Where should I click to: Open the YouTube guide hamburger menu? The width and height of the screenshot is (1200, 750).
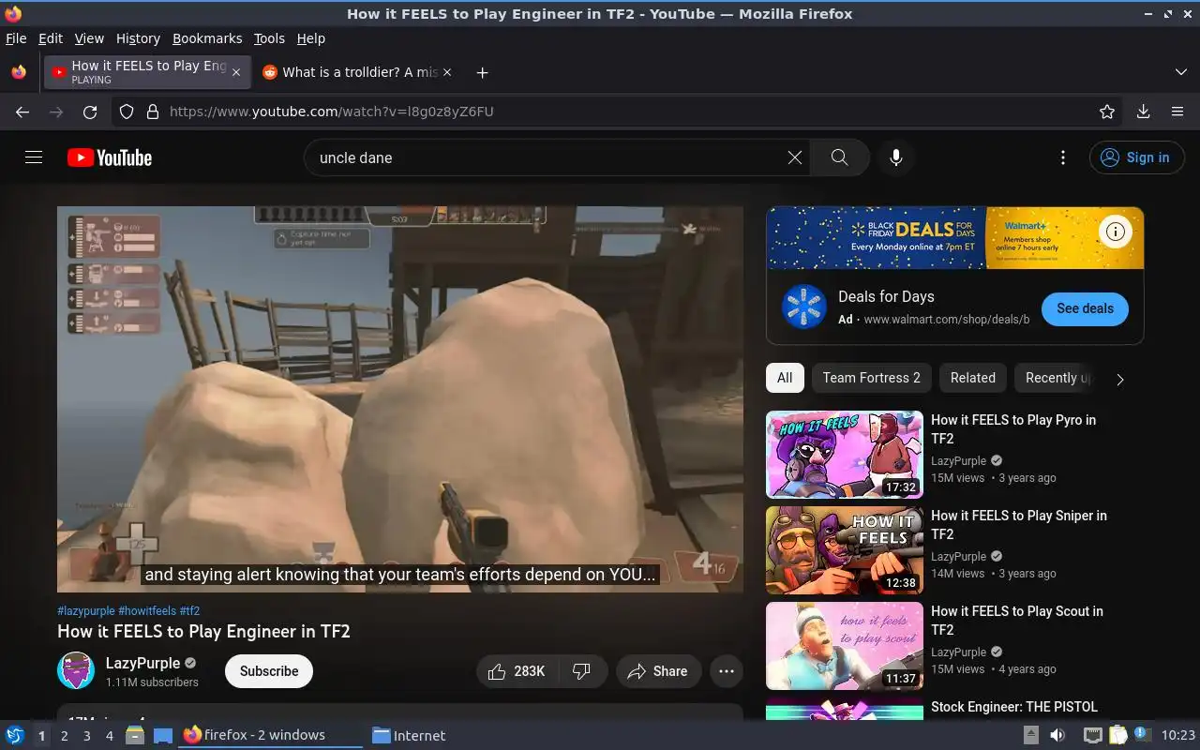pos(34,157)
